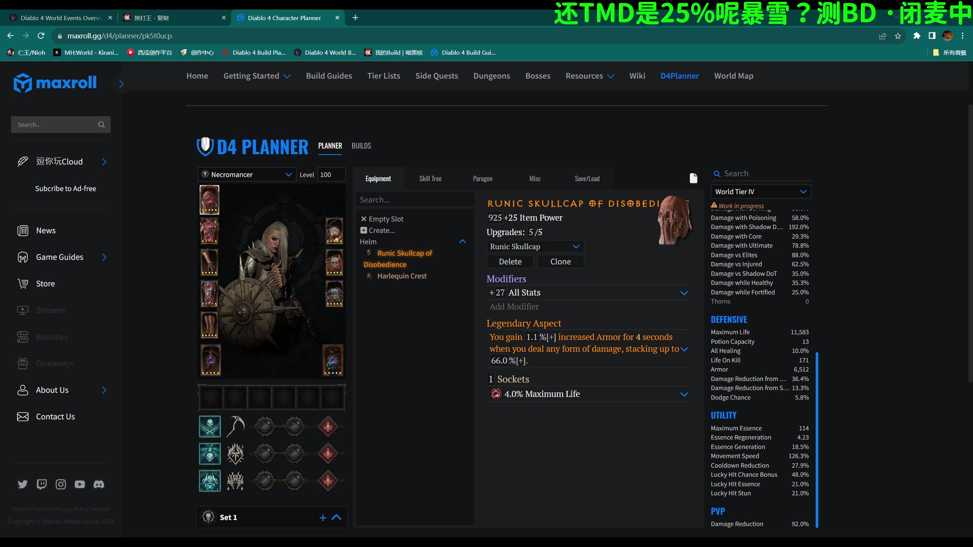973x547 pixels.
Task: Toggle the browser side panel icon
Action: [932, 36]
